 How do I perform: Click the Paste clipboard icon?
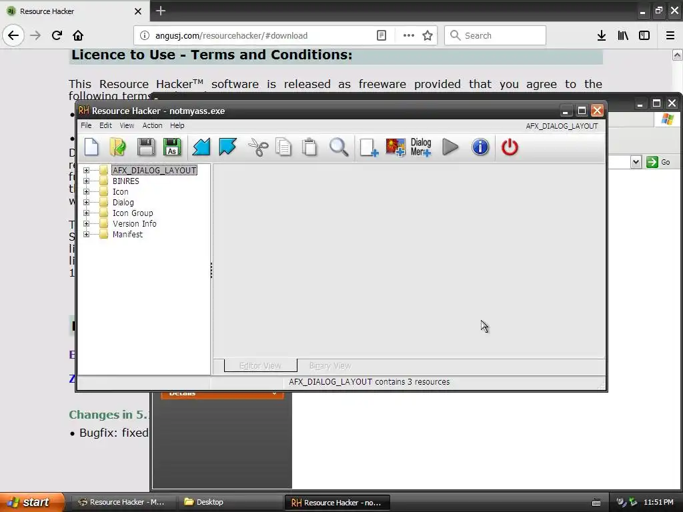click(309, 147)
